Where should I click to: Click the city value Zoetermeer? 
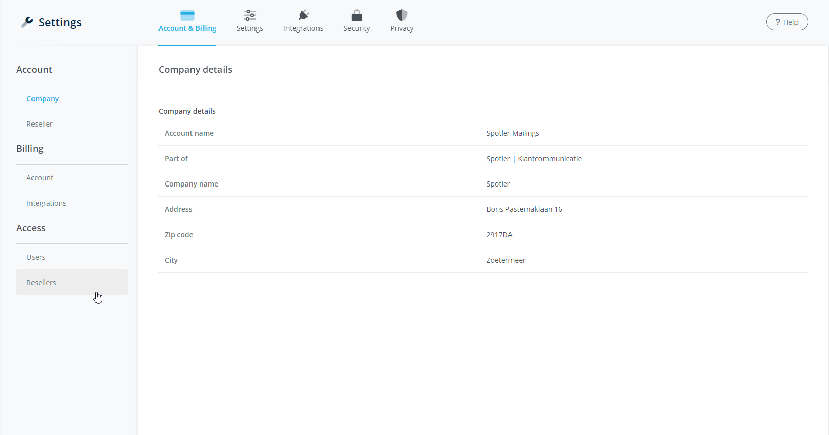tap(505, 260)
